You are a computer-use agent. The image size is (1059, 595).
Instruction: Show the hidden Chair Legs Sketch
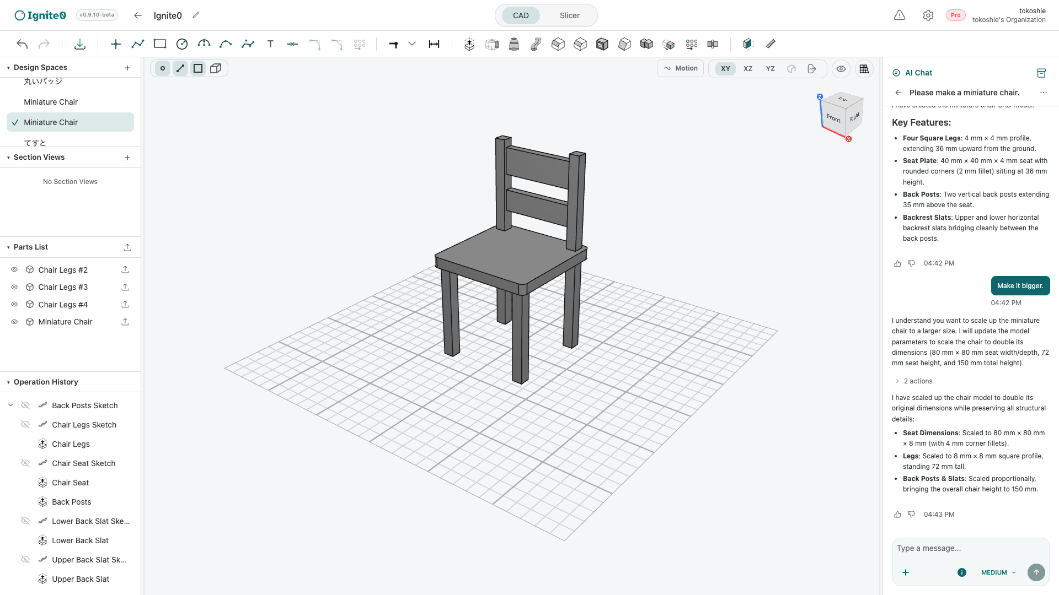tap(25, 425)
